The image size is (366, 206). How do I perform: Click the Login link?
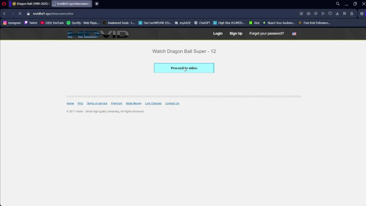coord(218,33)
